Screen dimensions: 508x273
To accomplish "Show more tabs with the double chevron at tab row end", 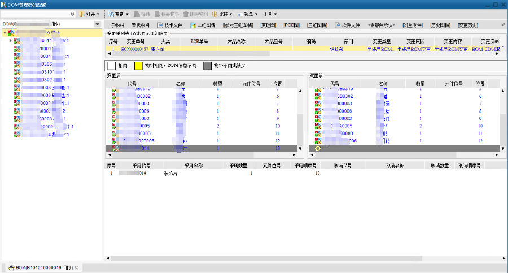I will pos(503,25).
